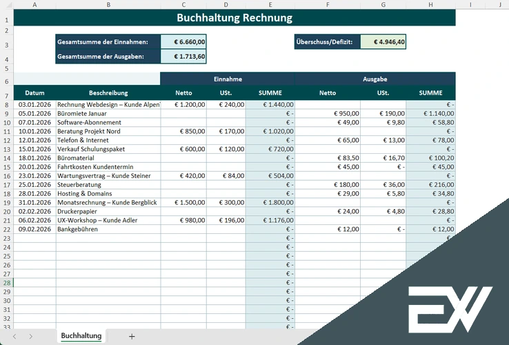Select expense sum € 1.140,00
This screenshot has height=345, width=509.
tap(431, 114)
